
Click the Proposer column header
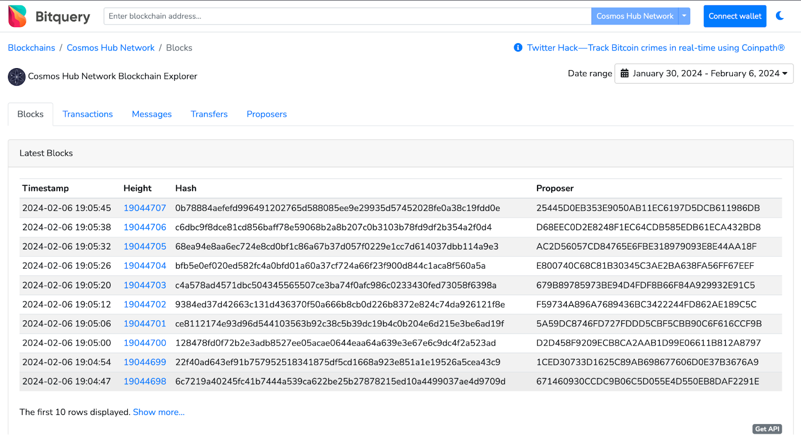coord(555,188)
